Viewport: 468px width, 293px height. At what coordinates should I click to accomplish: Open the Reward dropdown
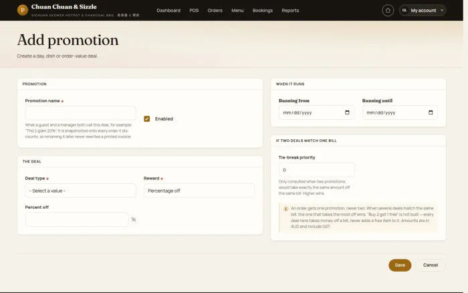tap(199, 191)
